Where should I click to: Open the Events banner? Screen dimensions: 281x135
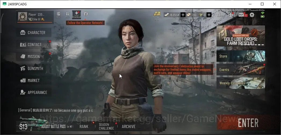[x=241, y=70]
